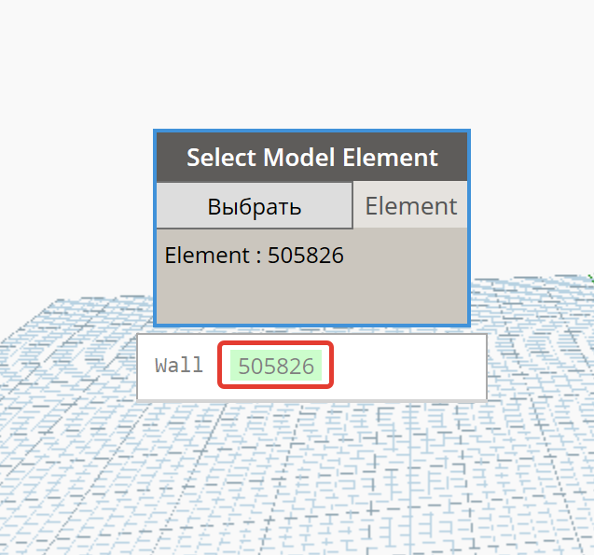Image resolution: width=594 pixels, height=555 pixels.
Task: Click the Element output port
Action: pos(410,205)
